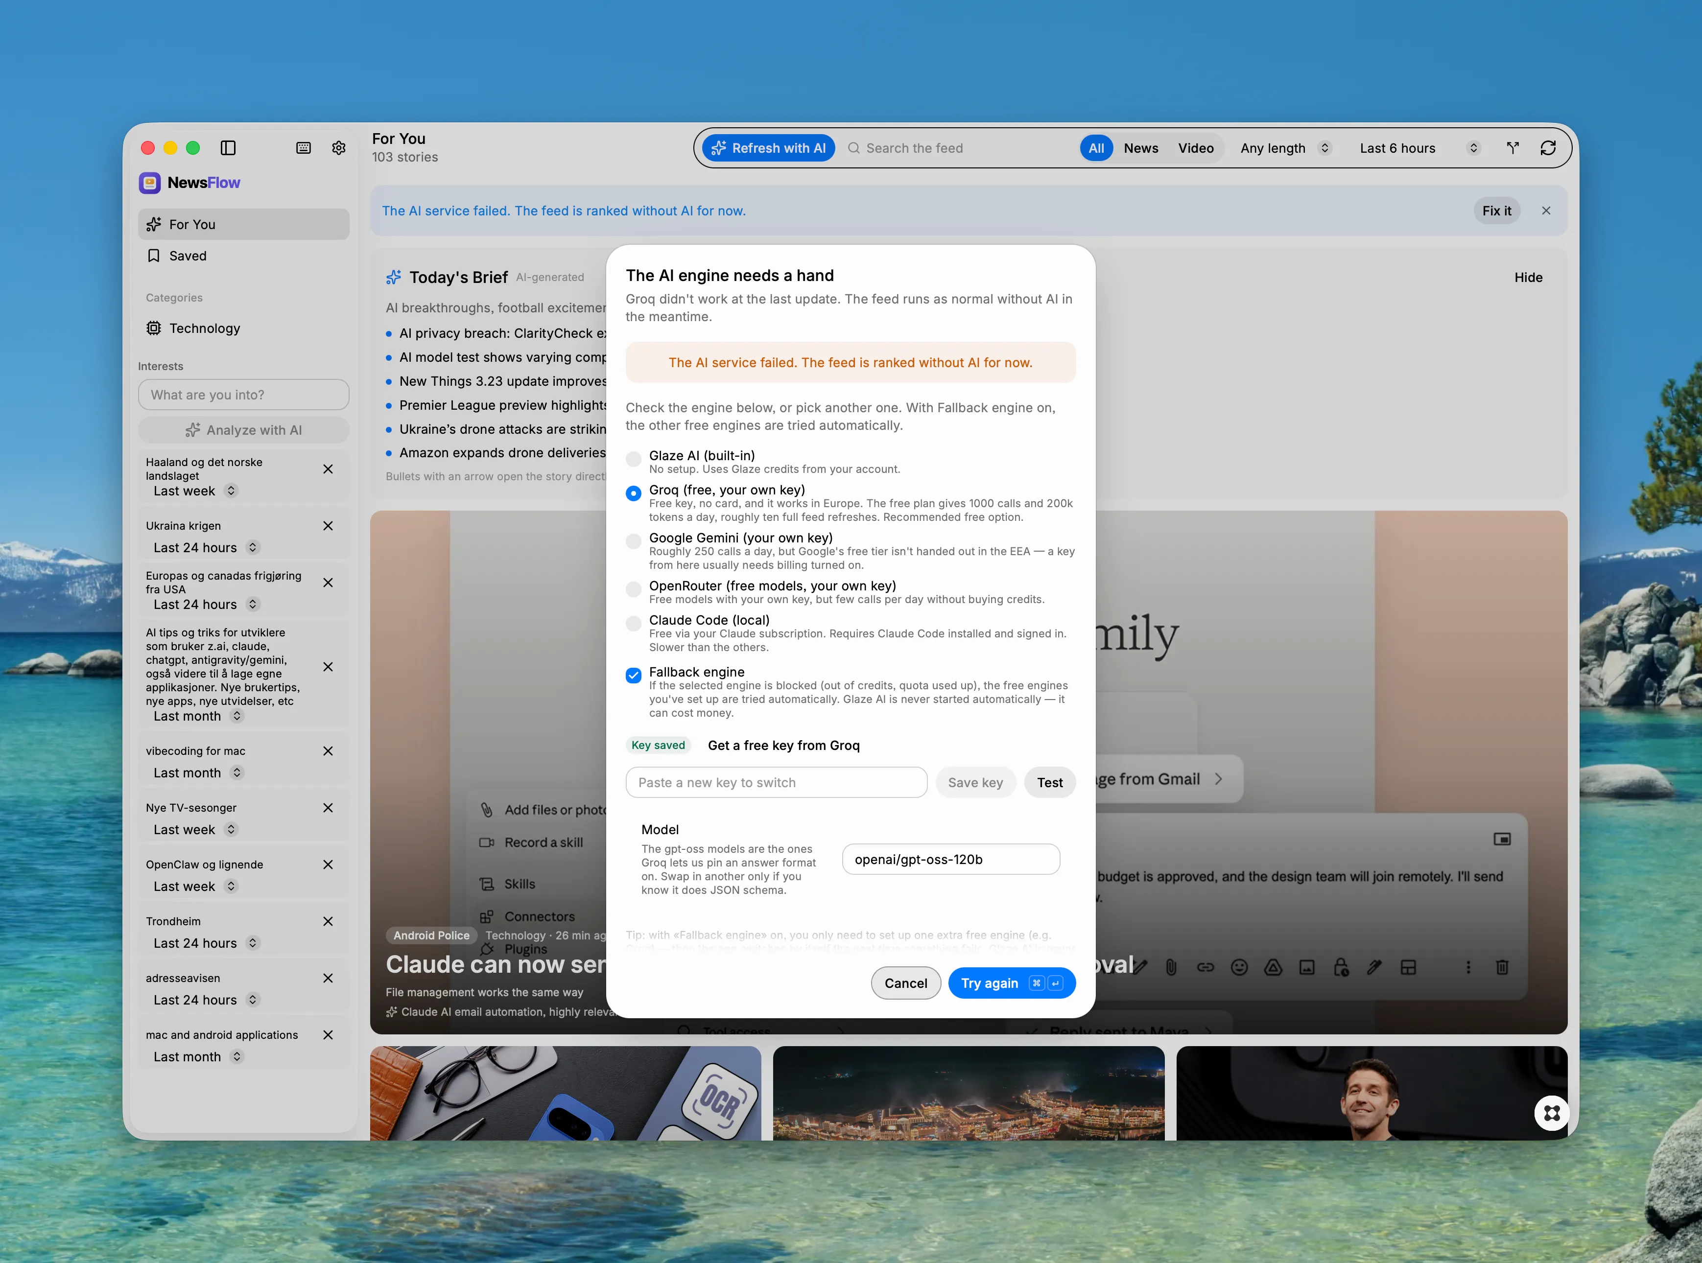The width and height of the screenshot is (1702, 1263).
Task: Change Ukraina krigen Last 24 hours period
Action: (x=207, y=547)
